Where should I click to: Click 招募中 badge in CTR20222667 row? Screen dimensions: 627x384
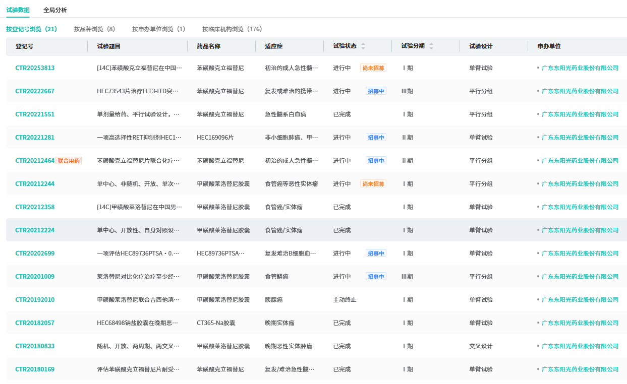pyautogui.click(x=376, y=91)
